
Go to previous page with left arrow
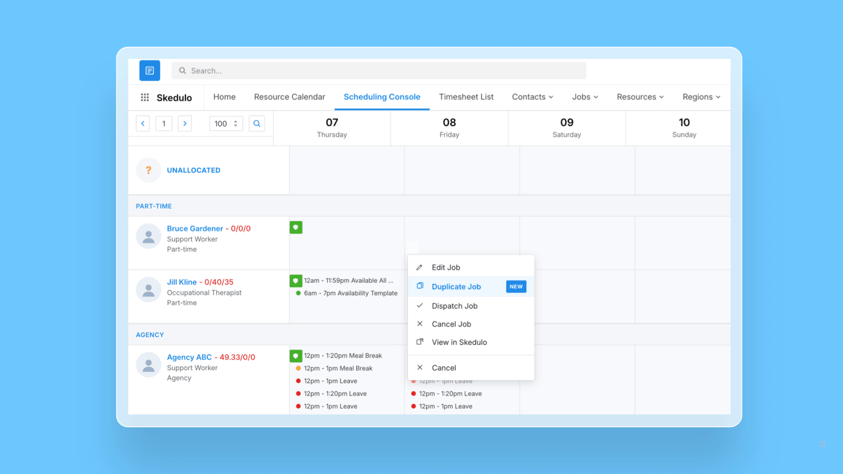tap(143, 124)
